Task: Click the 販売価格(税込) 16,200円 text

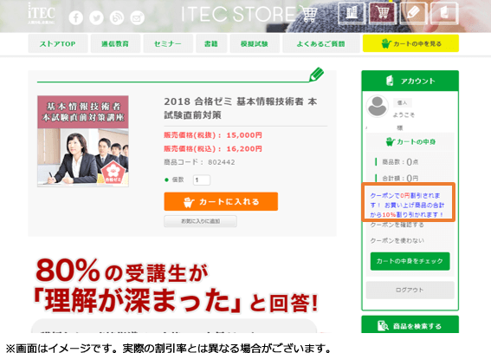Action: coord(213,149)
